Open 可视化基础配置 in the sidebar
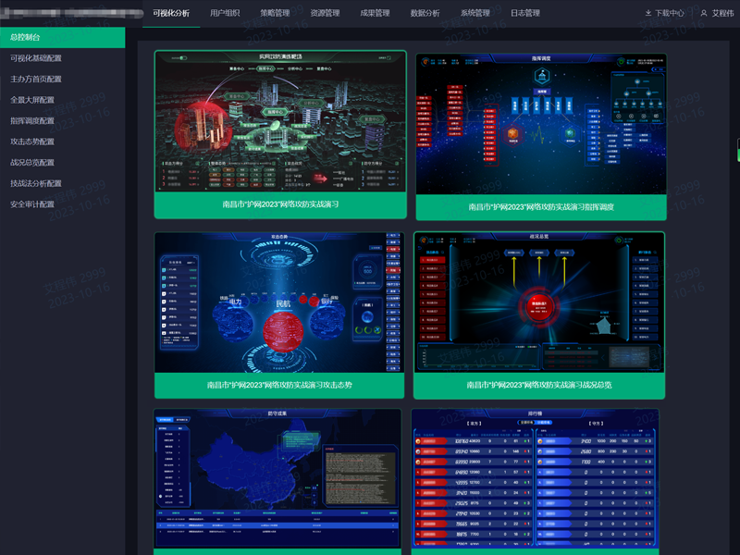Viewport: 740px width, 555px height. coord(36,58)
